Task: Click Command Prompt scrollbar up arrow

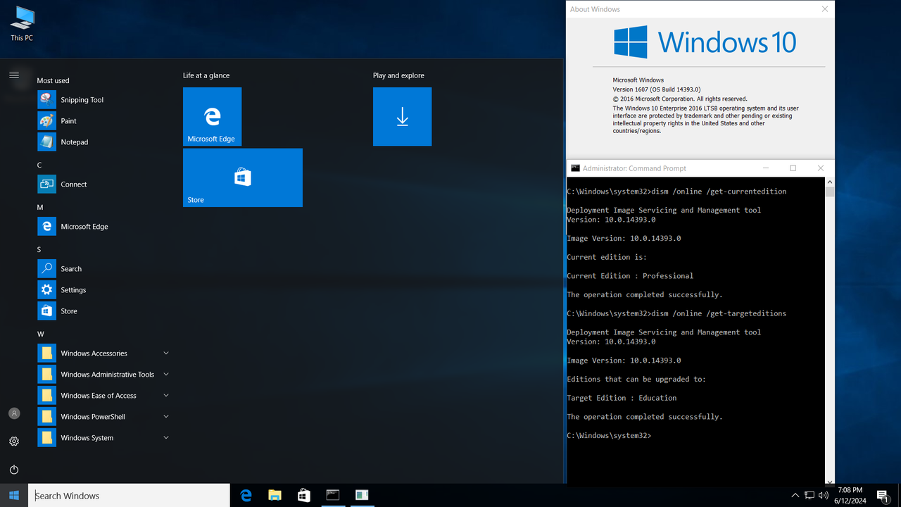Action: [x=829, y=182]
